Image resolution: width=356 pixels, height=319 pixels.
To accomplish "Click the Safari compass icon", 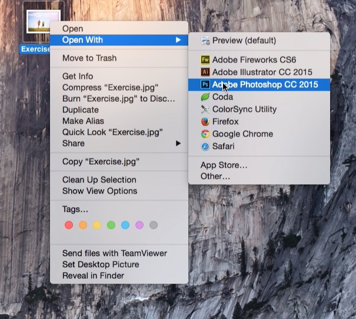I will pyautogui.click(x=205, y=146).
